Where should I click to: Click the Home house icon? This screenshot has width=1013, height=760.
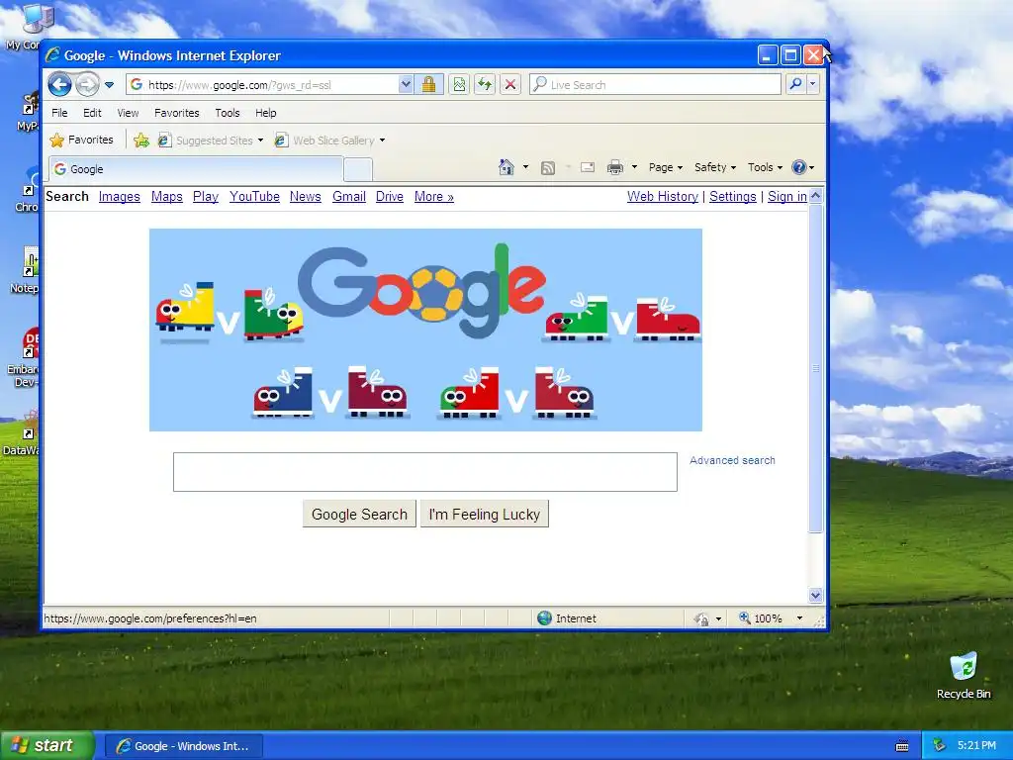[x=506, y=167]
